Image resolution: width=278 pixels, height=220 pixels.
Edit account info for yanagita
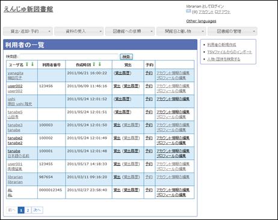point(173,73)
